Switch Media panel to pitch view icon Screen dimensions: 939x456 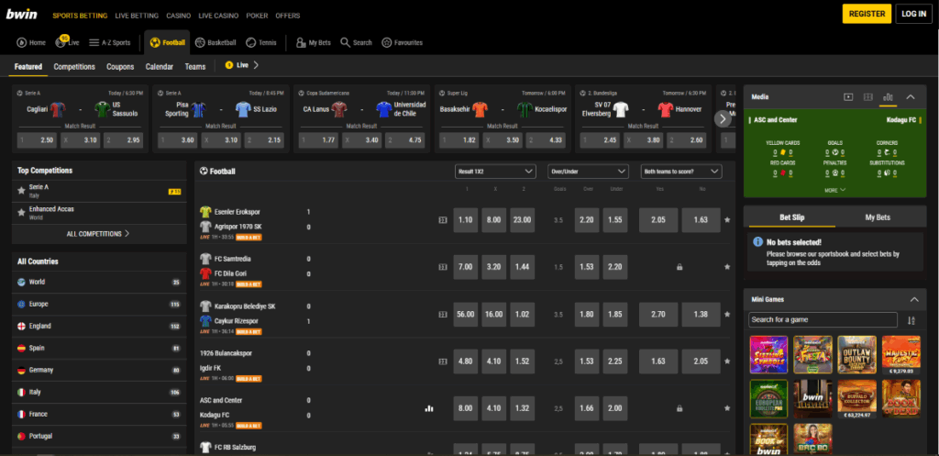click(x=867, y=97)
